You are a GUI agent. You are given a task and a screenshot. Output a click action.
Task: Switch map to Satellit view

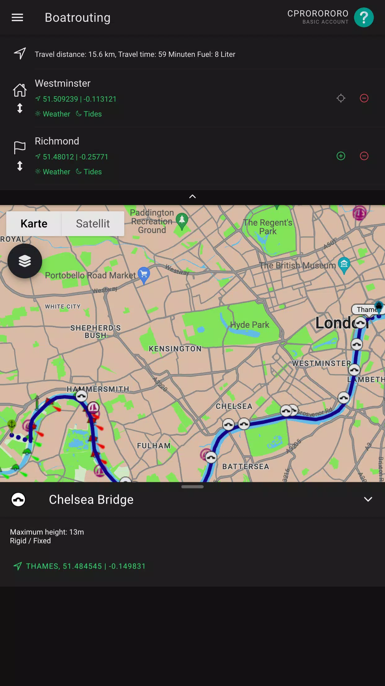coord(93,224)
